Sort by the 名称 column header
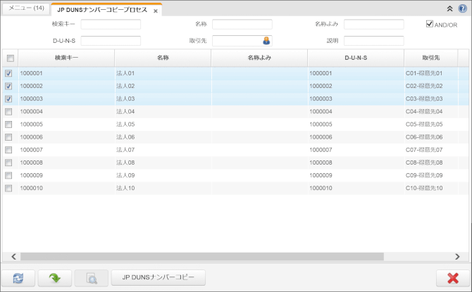This screenshot has height=292, width=472. pos(163,58)
